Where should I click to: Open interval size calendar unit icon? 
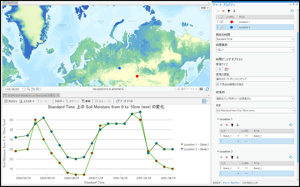pyautogui.click(x=227, y=69)
